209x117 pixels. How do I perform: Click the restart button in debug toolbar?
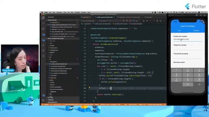tap(127, 21)
